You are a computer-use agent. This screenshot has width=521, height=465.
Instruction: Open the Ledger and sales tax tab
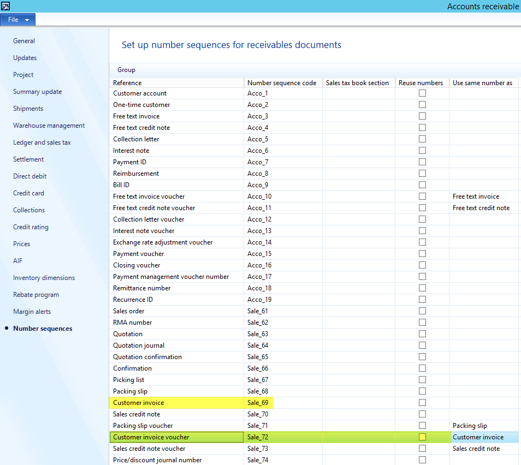(42, 142)
